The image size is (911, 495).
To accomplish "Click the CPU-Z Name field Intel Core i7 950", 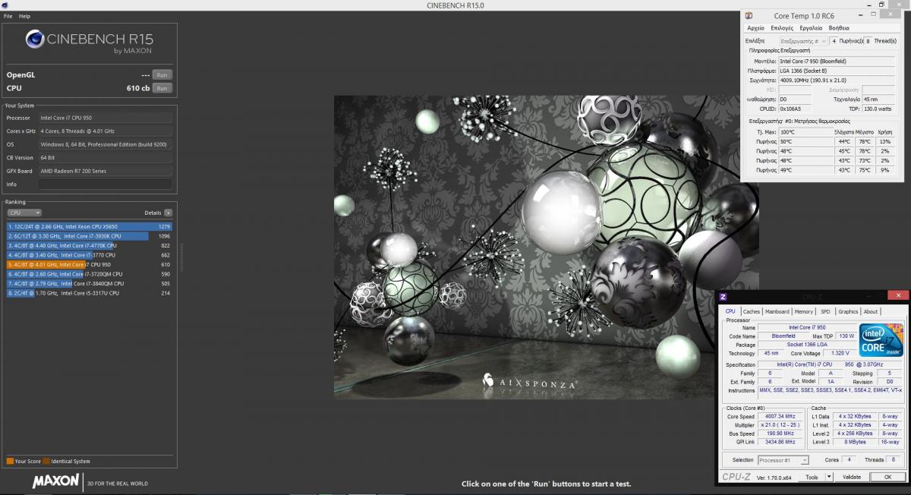I will (x=808, y=327).
